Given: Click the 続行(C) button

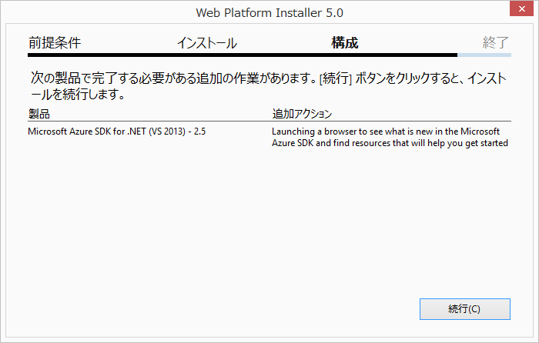Looking at the screenshot, I should (465, 309).
